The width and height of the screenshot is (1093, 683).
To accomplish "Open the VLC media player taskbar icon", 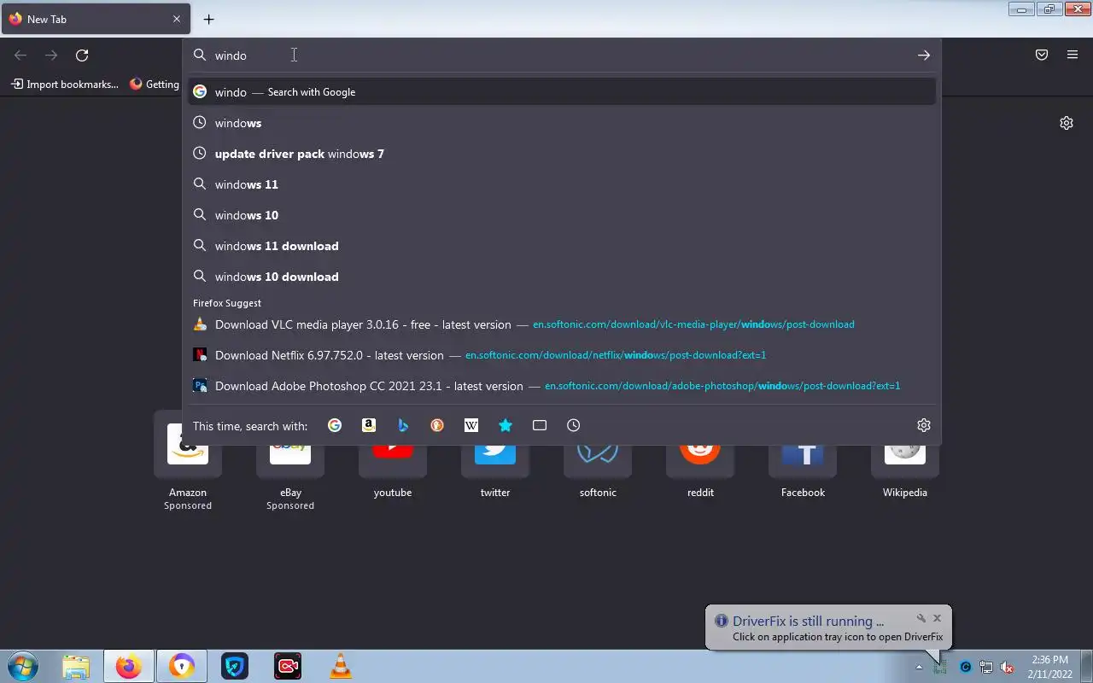I will click(x=341, y=666).
